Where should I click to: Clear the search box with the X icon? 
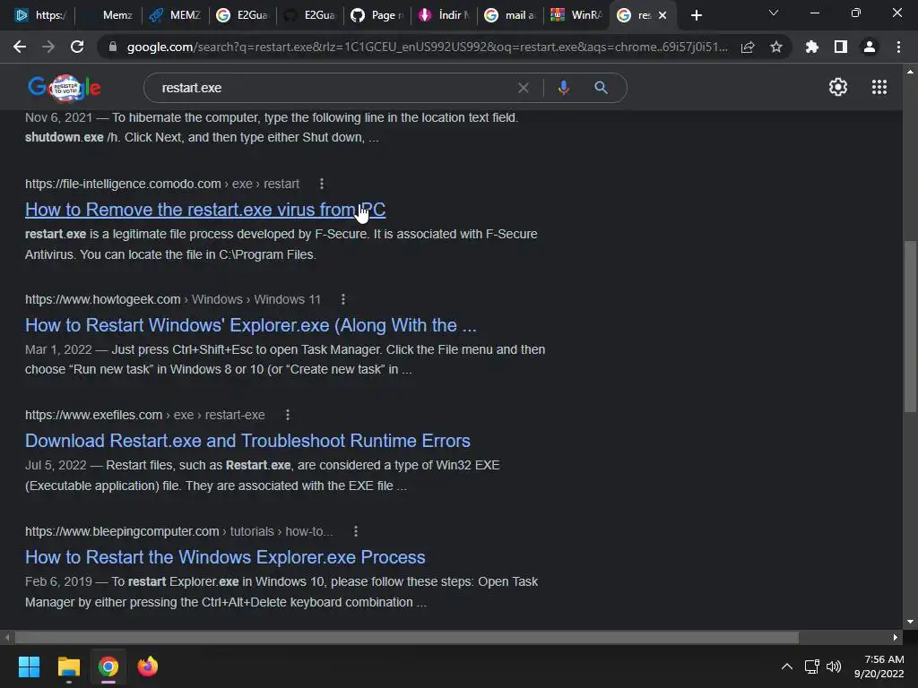tap(524, 88)
